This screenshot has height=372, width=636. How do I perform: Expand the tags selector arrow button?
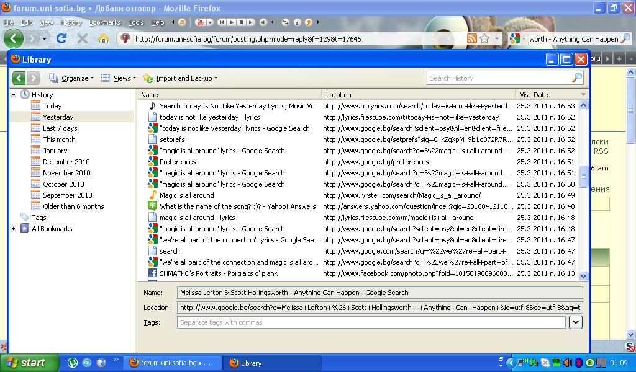tap(575, 322)
